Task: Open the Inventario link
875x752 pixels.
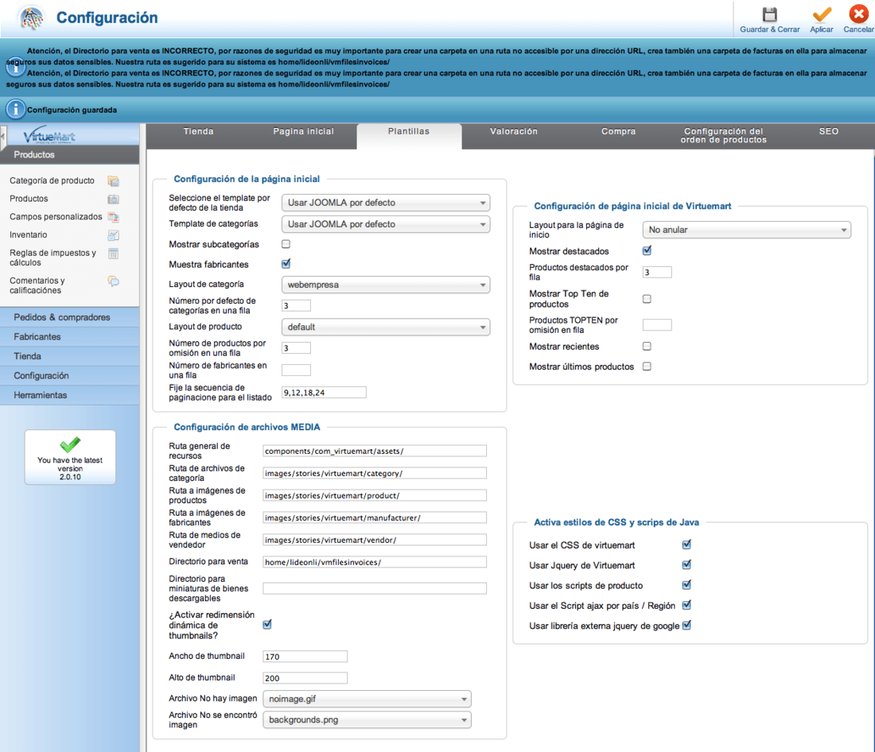Action: pos(29,235)
